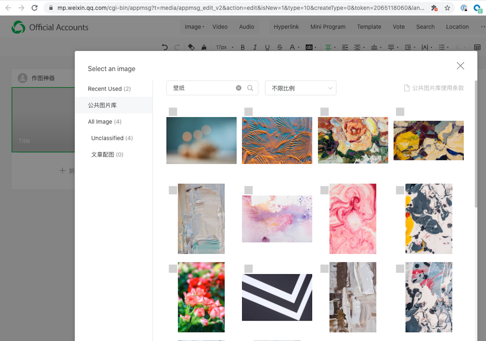Image resolution: width=486 pixels, height=341 pixels.
Task: Click the bullet list icon
Action: click(x=442, y=47)
